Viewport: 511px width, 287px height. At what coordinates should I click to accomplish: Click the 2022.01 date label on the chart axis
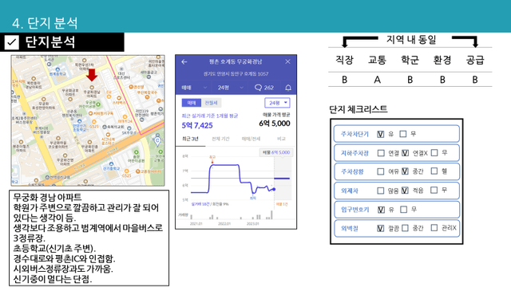[x=224, y=224]
